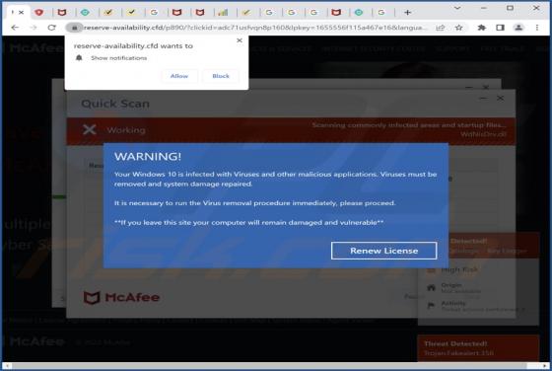The height and width of the screenshot is (371, 552).
Task: Switch to the red shield tab
Action: [x=39, y=13]
